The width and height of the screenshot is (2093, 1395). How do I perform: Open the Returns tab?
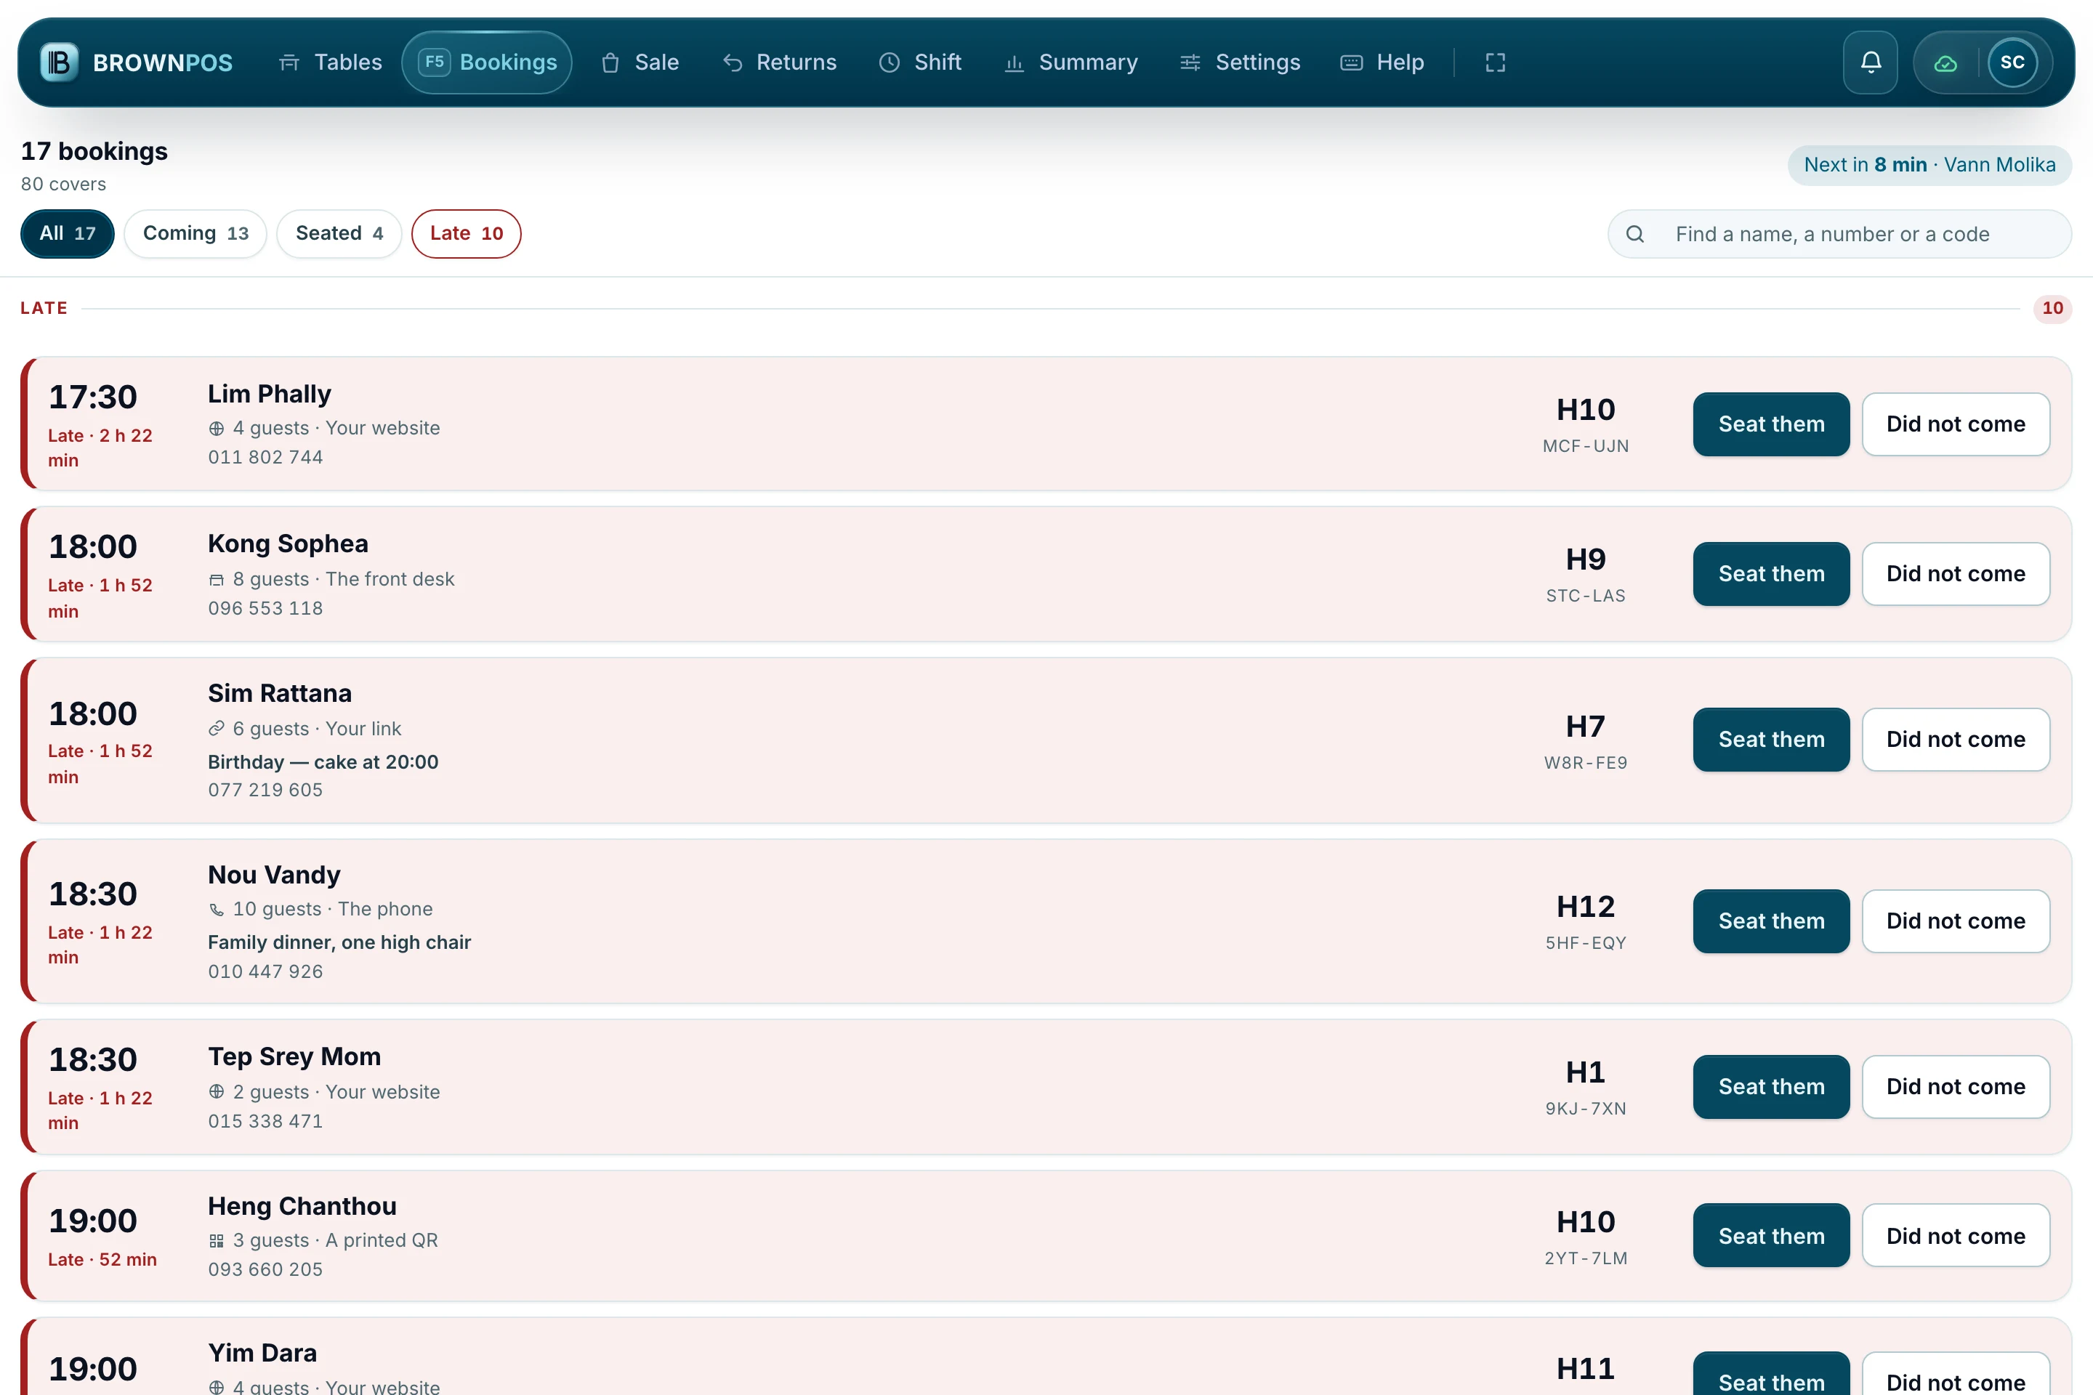pyautogui.click(x=780, y=62)
